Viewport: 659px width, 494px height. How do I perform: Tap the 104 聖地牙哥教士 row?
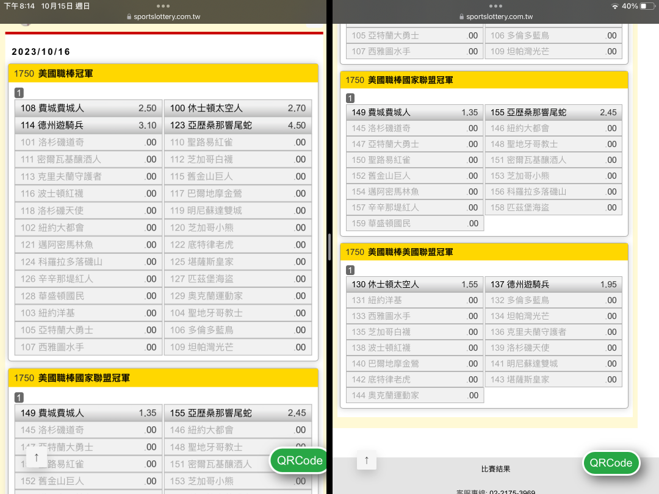(238, 313)
